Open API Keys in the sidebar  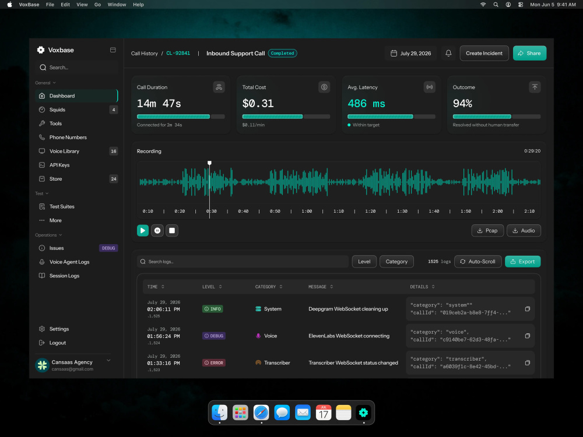pos(76,165)
